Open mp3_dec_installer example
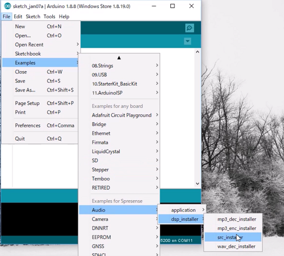The height and width of the screenshot is (256, 284). click(x=233, y=219)
